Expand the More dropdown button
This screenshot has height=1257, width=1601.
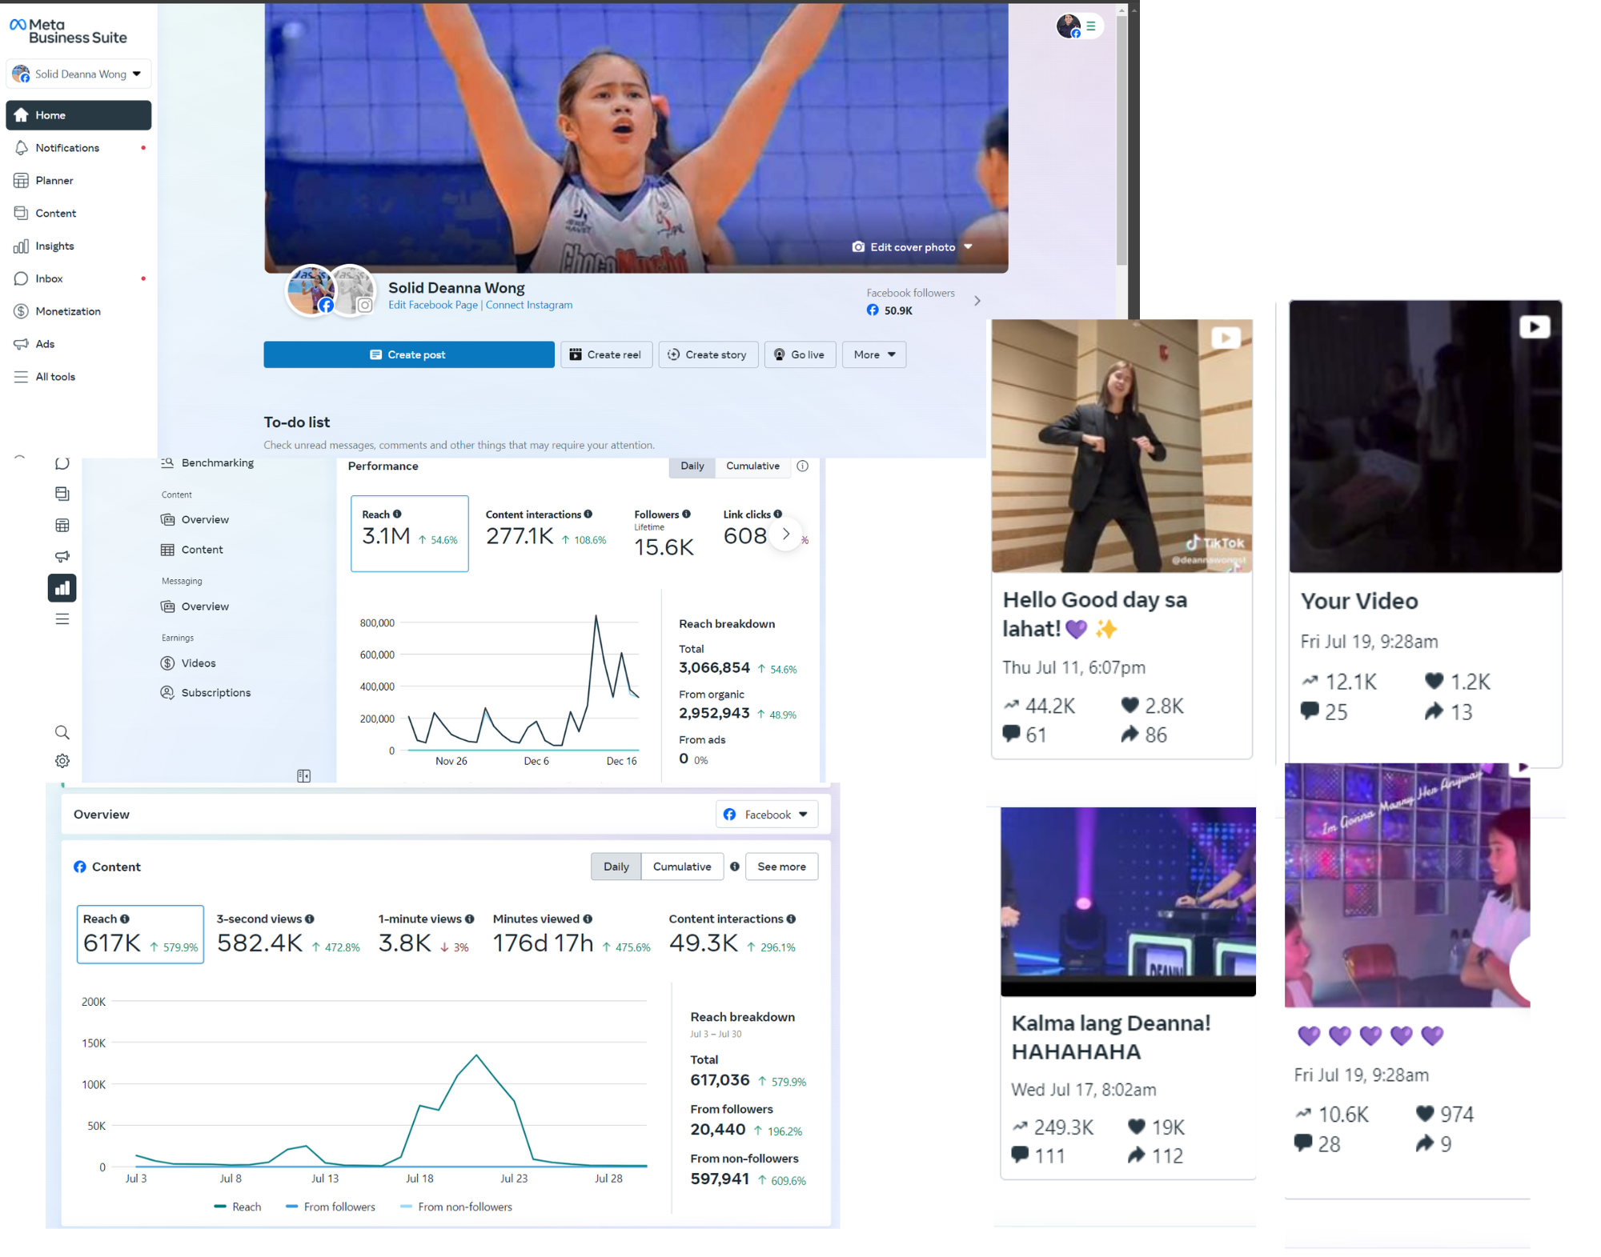pyautogui.click(x=873, y=355)
